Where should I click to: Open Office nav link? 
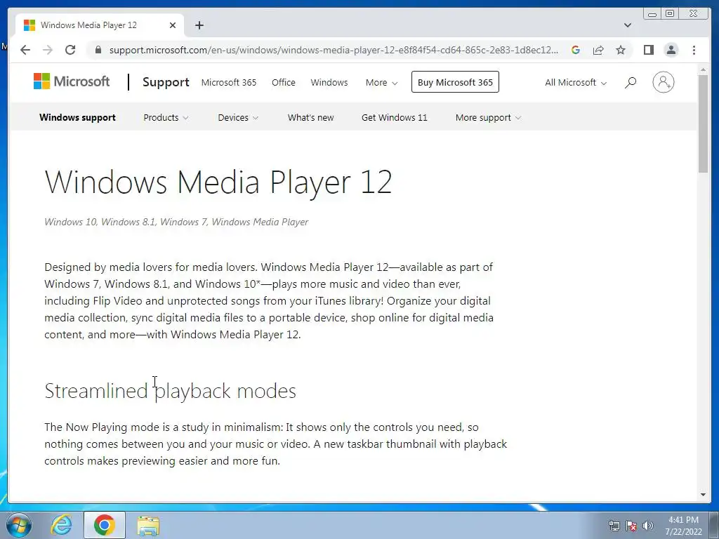point(284,83)
